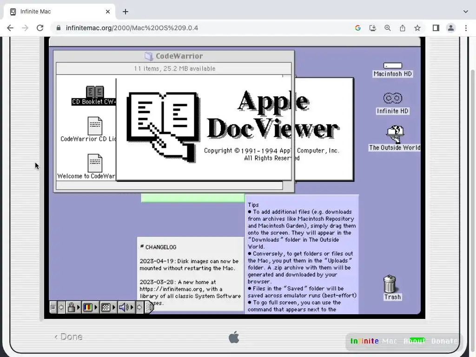Select the Welcome to CodeWarrior document icon

tap(95, 163)
